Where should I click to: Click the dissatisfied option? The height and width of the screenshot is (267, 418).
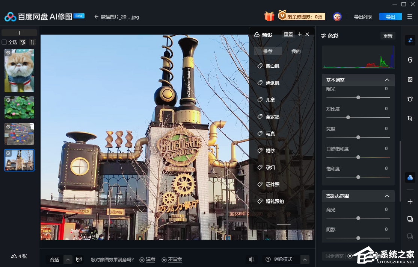coord(172,259)
